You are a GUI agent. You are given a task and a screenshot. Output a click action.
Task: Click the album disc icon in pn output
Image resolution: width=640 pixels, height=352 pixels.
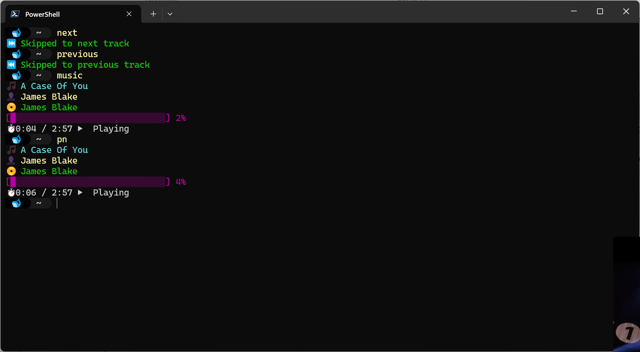point(11,171)
